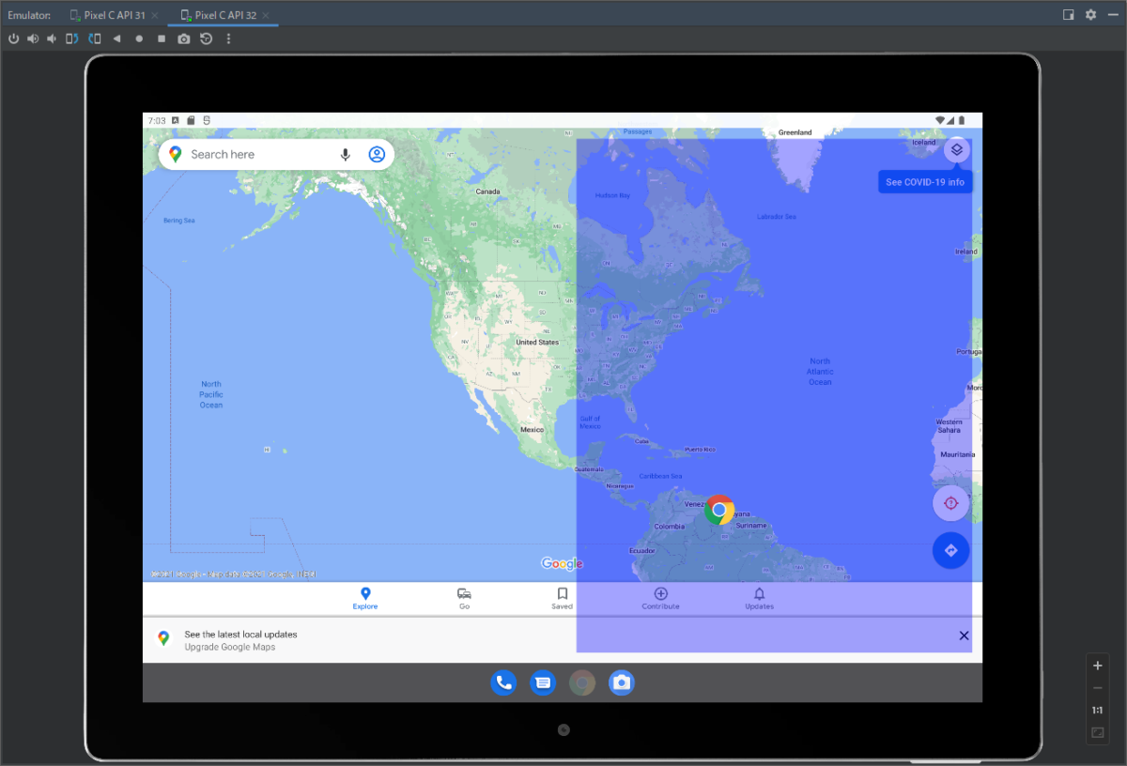The height and width of the screenshot is (766, 1127).
Task: Open the emulator window view mode icon
Action: (1069, 15)
